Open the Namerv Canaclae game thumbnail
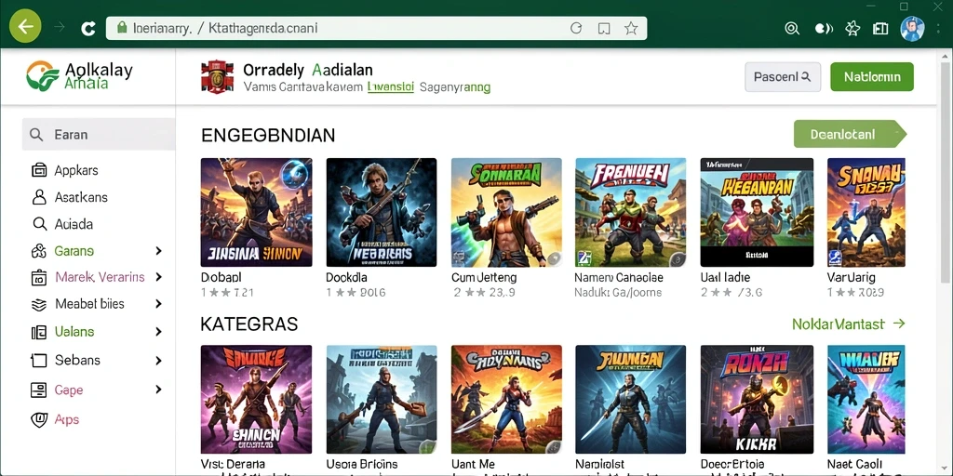Viewport: 953px width, 476px height. point(631,213)
